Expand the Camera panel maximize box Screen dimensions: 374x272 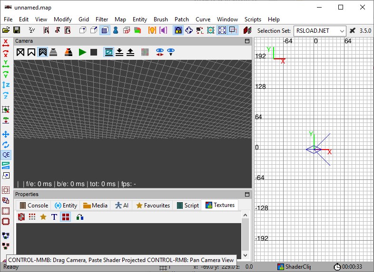247,41
